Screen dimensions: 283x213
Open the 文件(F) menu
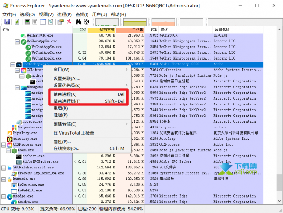point(9,15)
